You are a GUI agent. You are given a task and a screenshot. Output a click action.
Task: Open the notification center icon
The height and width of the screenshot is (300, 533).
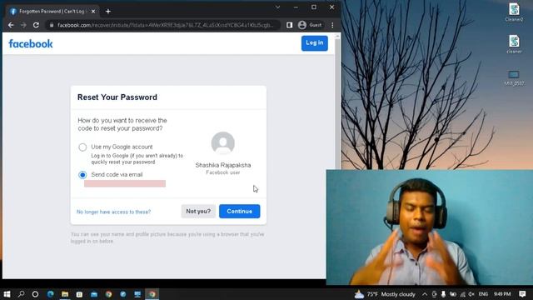pyautogui.click(x=522, y=294)
